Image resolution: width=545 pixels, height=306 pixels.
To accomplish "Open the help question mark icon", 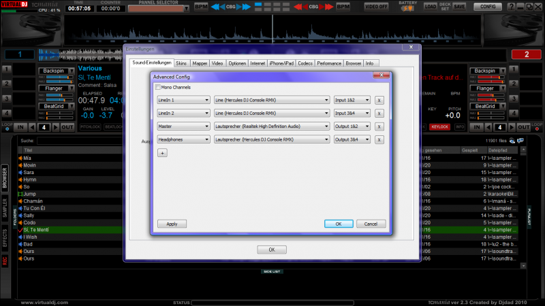I will [511, 7].
